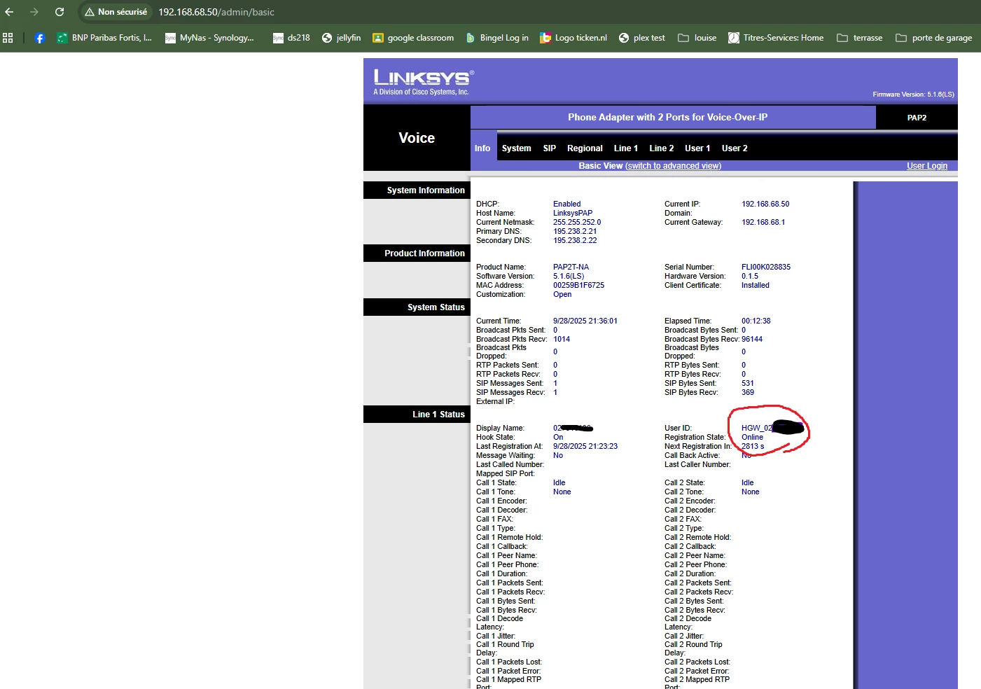Click the Call 2 Tone value None
981x689 pixels.
[x=751, y=492]
